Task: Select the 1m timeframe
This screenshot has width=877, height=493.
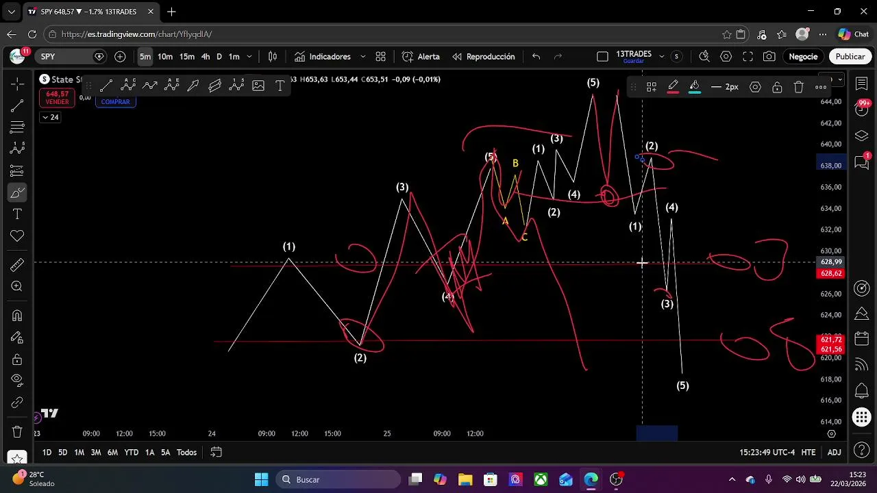Action: tap(234, 57)
